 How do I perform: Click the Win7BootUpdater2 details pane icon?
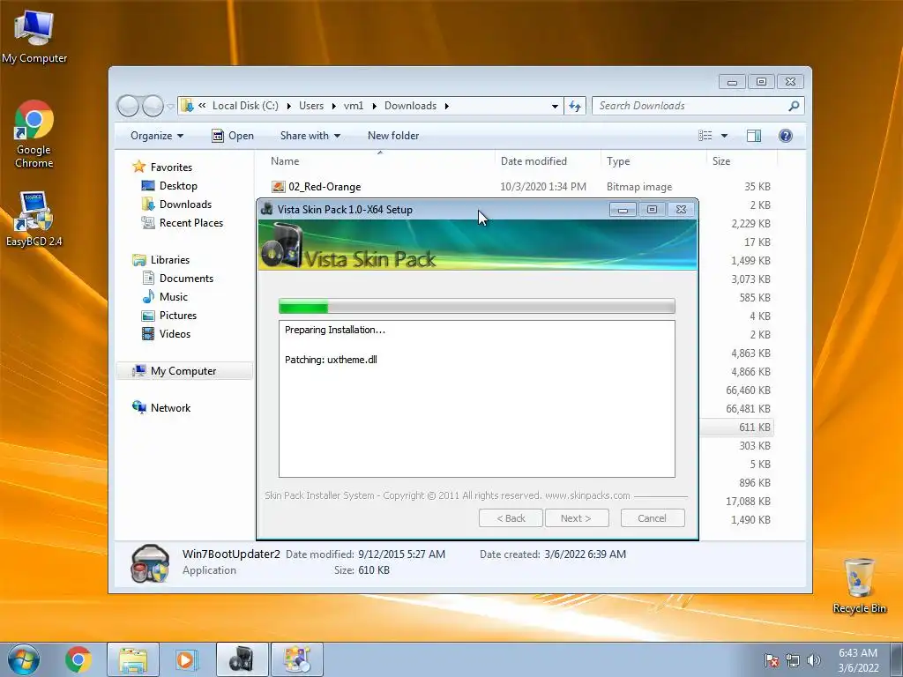[150, 563]
